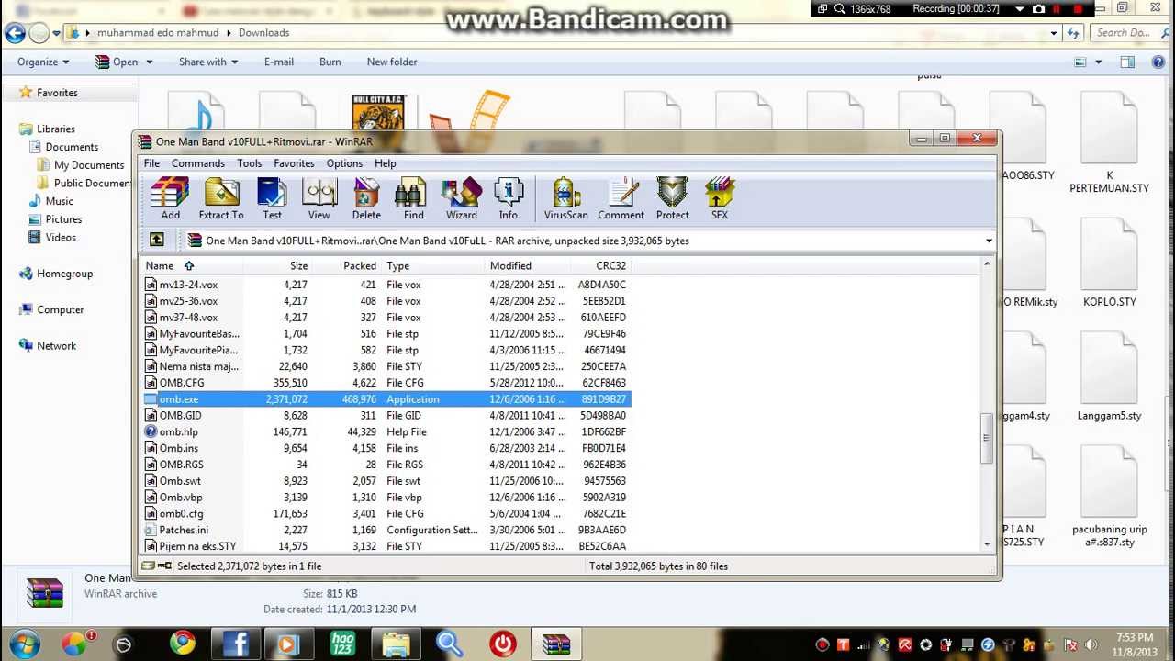The width and height of the screenshot is (1175, 661).
Task: Open the Favorites menu in WinRAR
Action: click(294, 163)
